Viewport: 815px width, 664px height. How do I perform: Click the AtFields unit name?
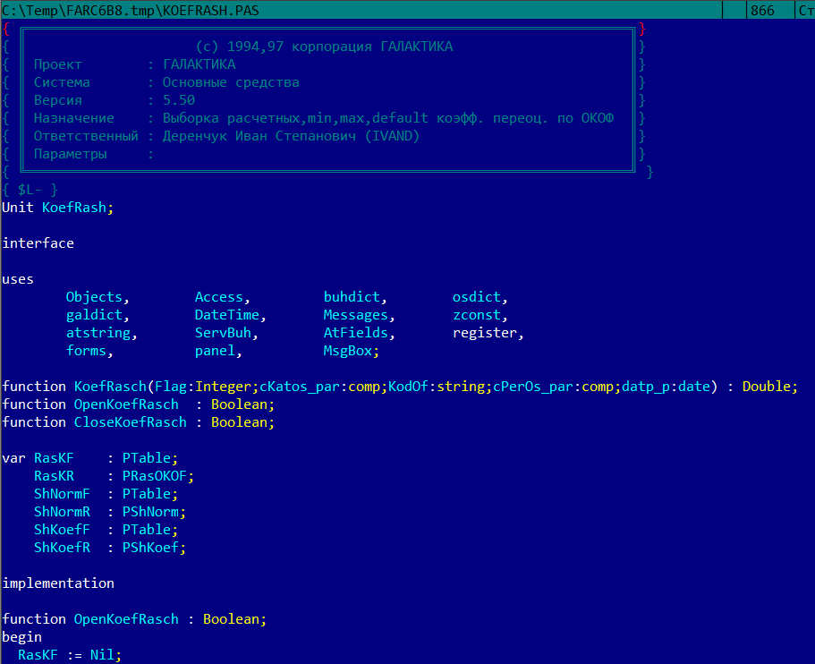pyautogui.click(x=356, y=333)
